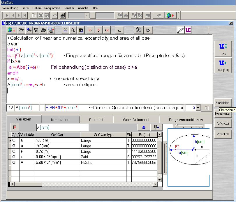Open the Daten menu
The width and height of the screenshot is (236, 202).
pyautogui.click(x=37, y=8)
